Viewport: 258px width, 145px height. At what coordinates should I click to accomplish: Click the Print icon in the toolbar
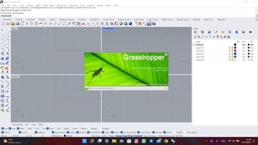coord(17,24)
